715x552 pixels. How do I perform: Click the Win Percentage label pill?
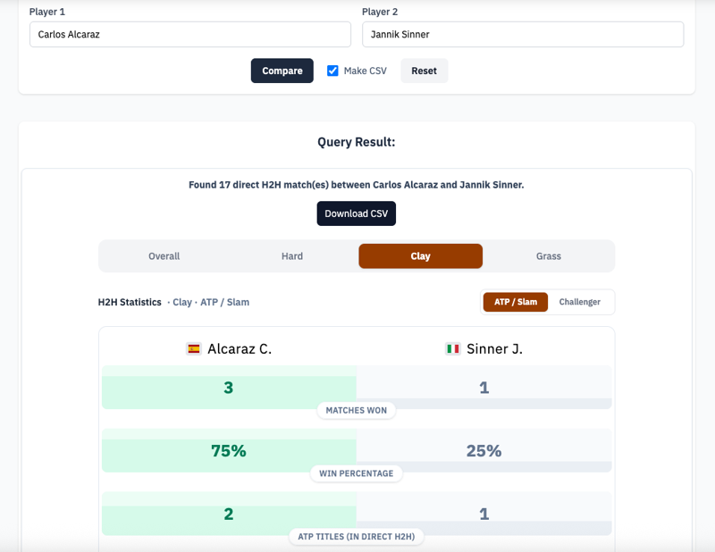click(357, 473)
